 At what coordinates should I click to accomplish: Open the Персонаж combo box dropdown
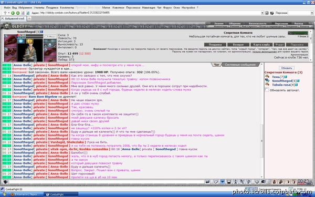click(x=312, y=13)
